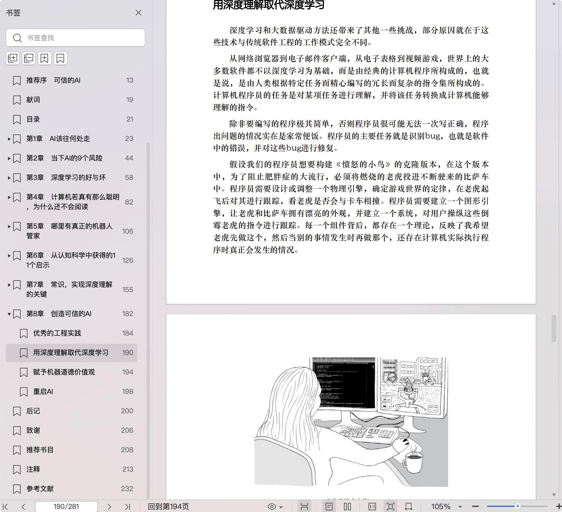
Task: Expand 第5章 哪里有真正的机器人管家
Action: coord(9,227)
